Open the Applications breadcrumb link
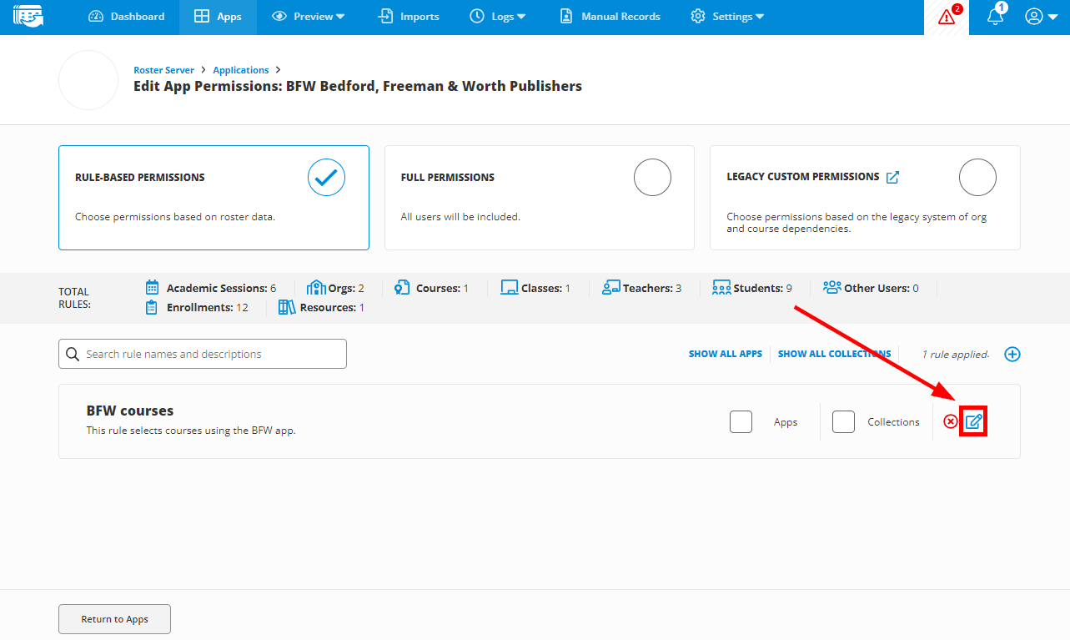 click(x=240, y=69)
